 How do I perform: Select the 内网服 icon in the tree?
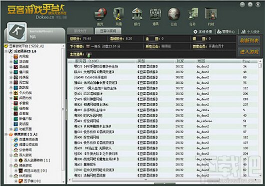[15, 56]
